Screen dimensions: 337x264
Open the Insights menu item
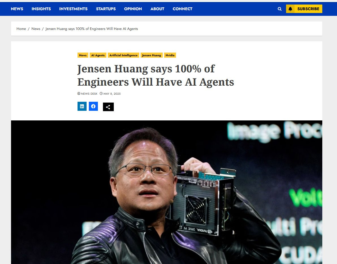41,9
